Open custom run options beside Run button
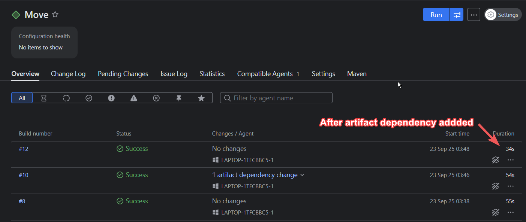Viewport: 526px width, 222px height. click(457, 15)
